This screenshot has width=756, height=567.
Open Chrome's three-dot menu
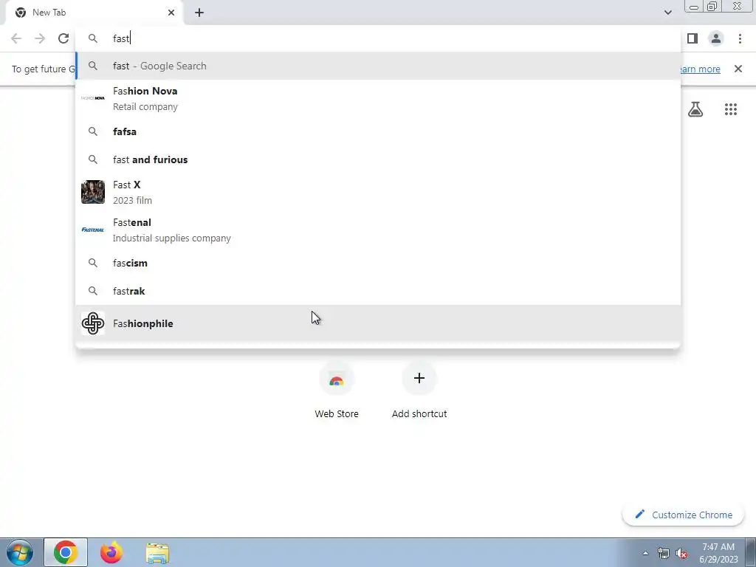point(740,38)
